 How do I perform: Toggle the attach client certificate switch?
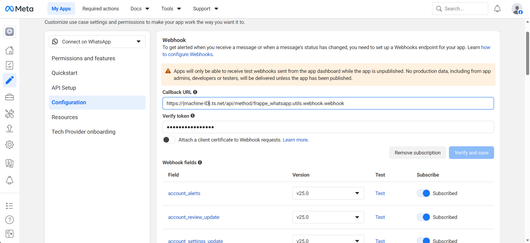(x=169, y=140)
